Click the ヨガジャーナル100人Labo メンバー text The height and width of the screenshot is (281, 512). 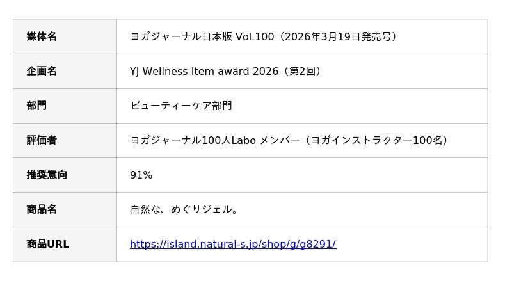pos(214,140)
